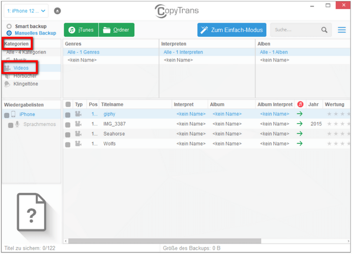Screen dimensions: 352x254
Task: Sort by Album Interpret column header
Action: coord(275,104)
